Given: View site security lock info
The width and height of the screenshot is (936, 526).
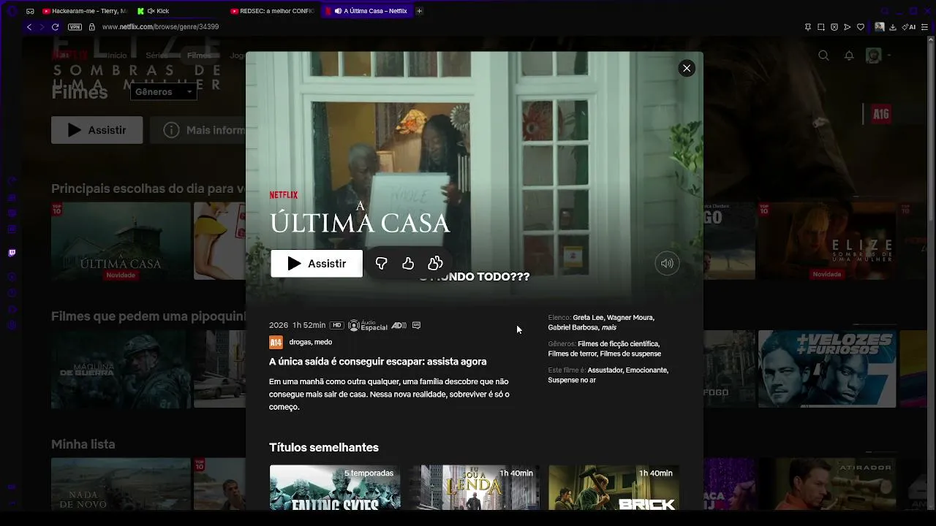Looking at the screenshot, I should point(91,27).
